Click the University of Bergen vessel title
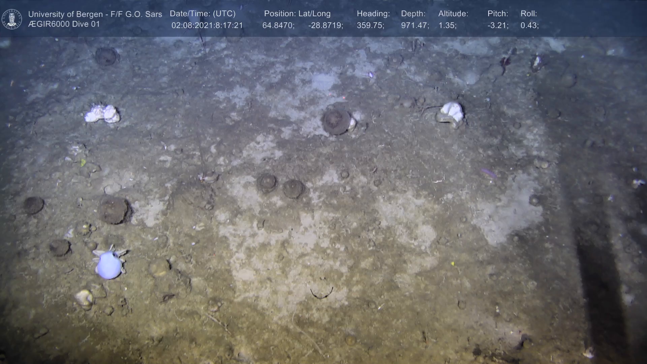Viewport: 647px width, 364px height. (x=95, y=14)
